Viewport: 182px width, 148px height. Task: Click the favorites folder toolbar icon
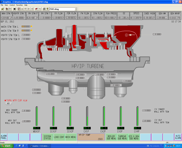10,9
